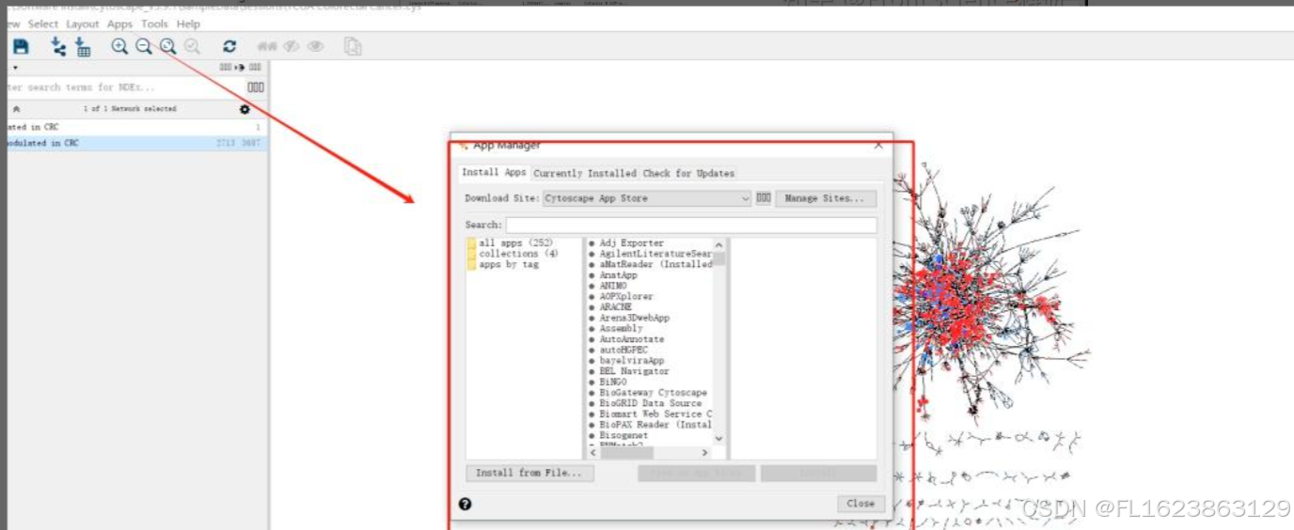Click the greyed zoom-selected icon
The width and height of the screenshot is (1294, 530).
coord(192,46)
